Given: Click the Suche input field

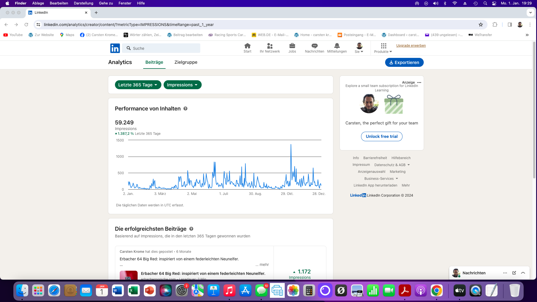Looking at the screenshot, I should pyautogui.click(x=165, y=48).
